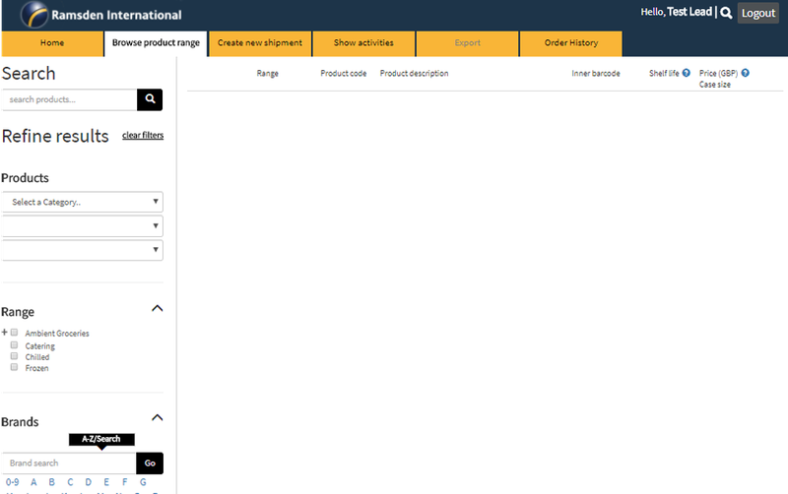This screenshot has height=494, width=788.
Task: Click the Logout button
Action: click(x=758, y=13)
